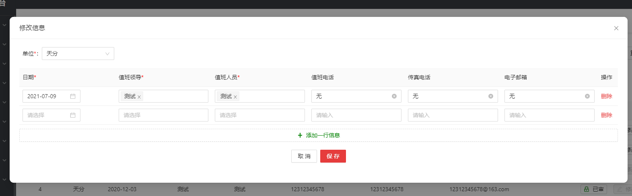
Task: Focus the first row 电子邮箱 input
Action: click(550, 96)
